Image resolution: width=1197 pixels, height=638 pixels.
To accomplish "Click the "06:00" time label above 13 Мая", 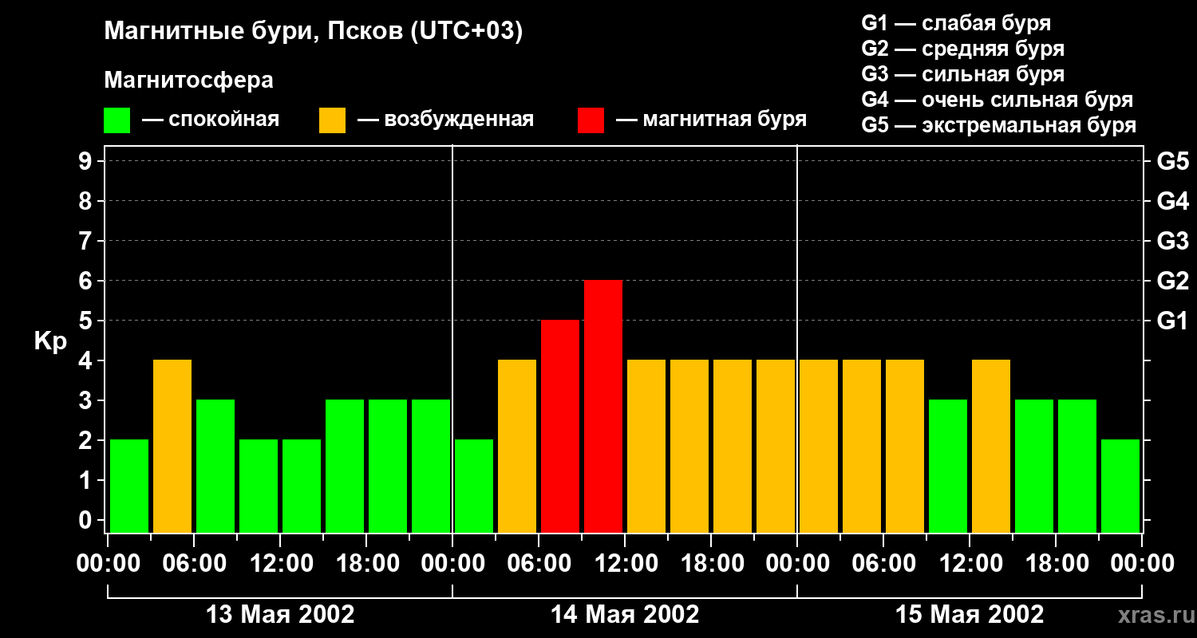I will (194, 564).
